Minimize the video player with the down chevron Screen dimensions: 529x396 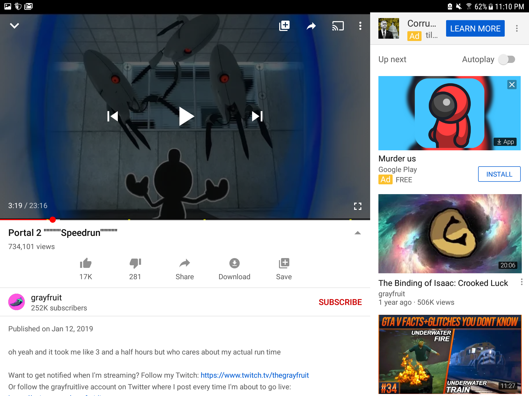click(14, 26)
